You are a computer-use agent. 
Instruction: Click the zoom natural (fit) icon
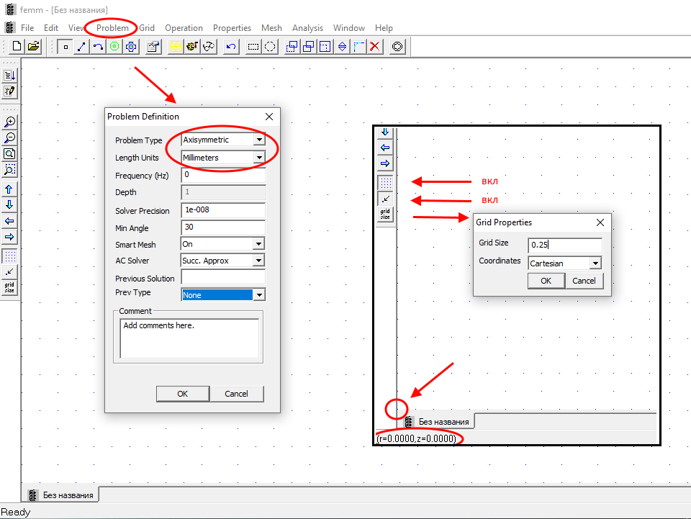pyautogui.click(x=9, y=154)
